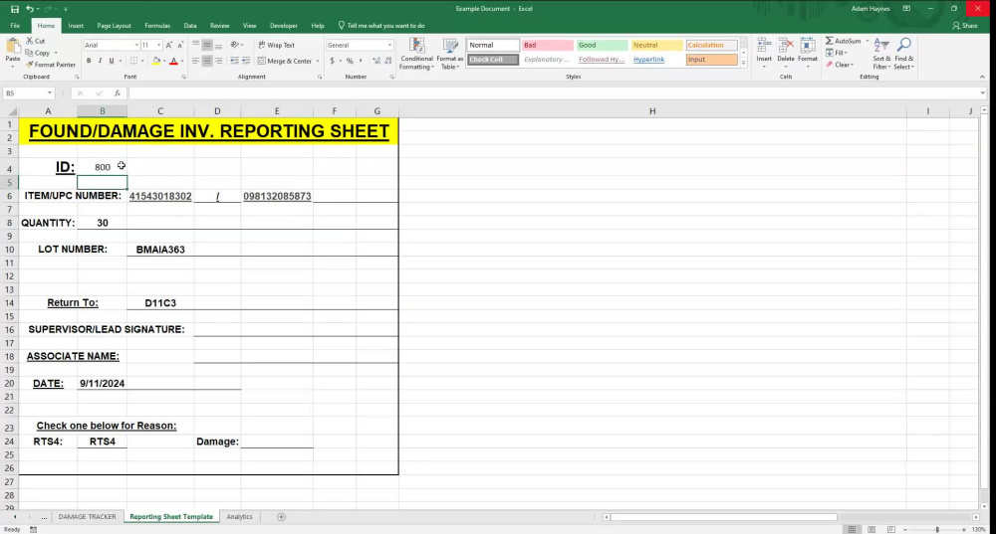
Task: Apply the Check Cell style
Action: (493, 60)
